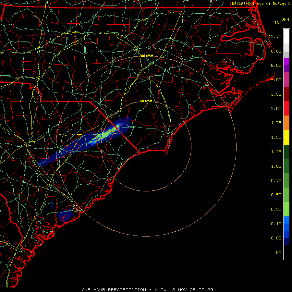
Task: Click the 1.75 legend value
Action: [x=276, y=123]
